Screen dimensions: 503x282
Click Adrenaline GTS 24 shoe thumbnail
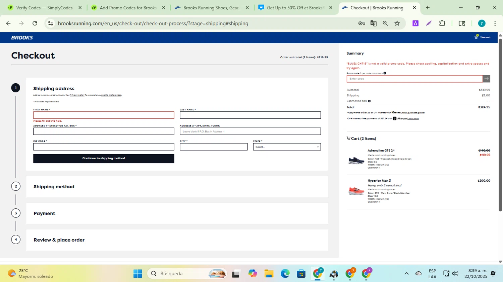[356, 160]
